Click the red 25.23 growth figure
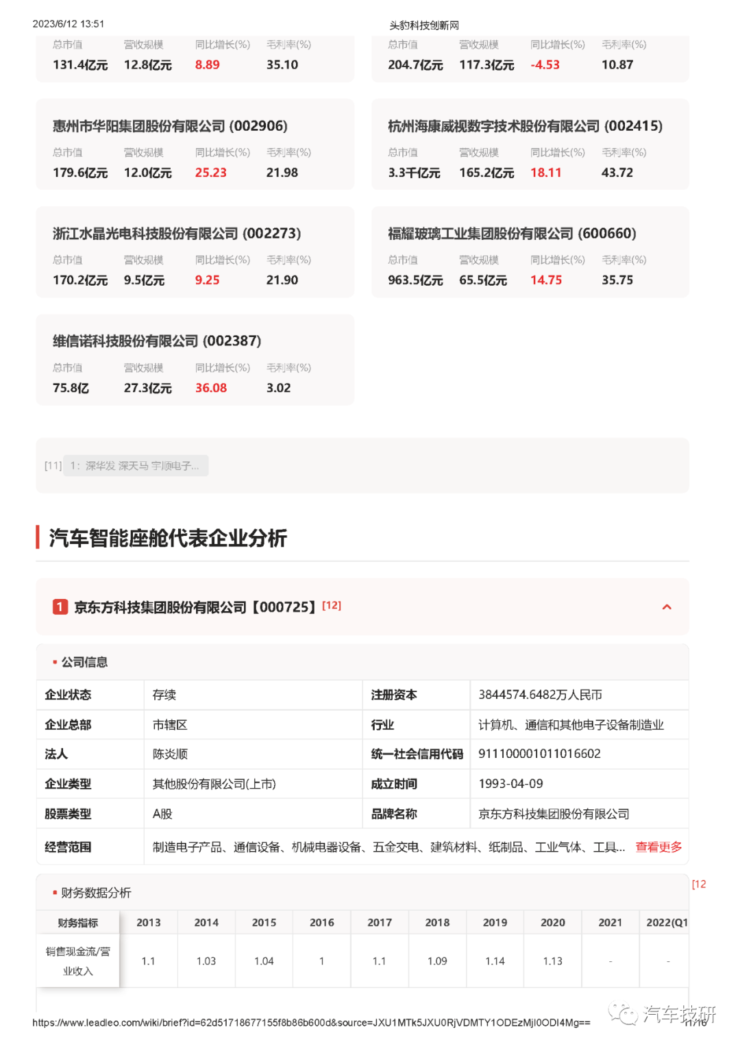The image size is (740, 1047). click(x=210, y=173)
